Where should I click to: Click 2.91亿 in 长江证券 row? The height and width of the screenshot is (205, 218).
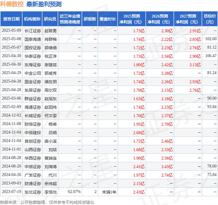(x=195, y=31)
